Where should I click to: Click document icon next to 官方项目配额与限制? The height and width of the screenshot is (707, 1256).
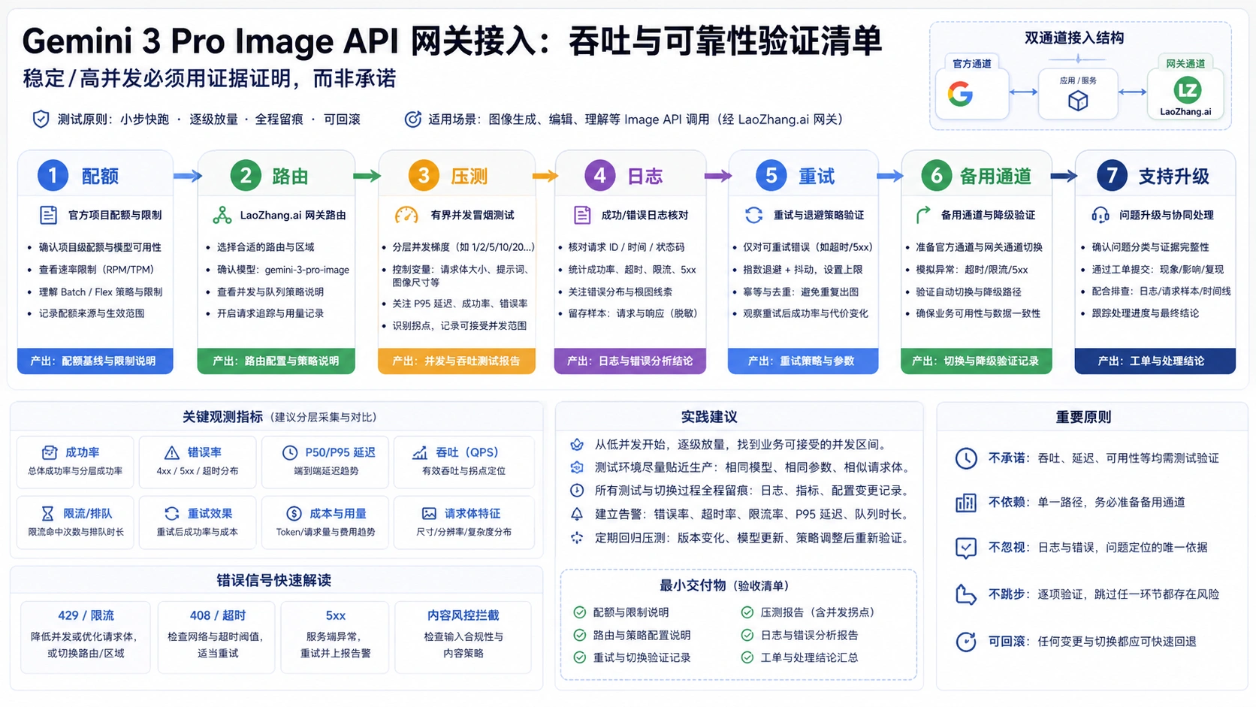[48, 216]
